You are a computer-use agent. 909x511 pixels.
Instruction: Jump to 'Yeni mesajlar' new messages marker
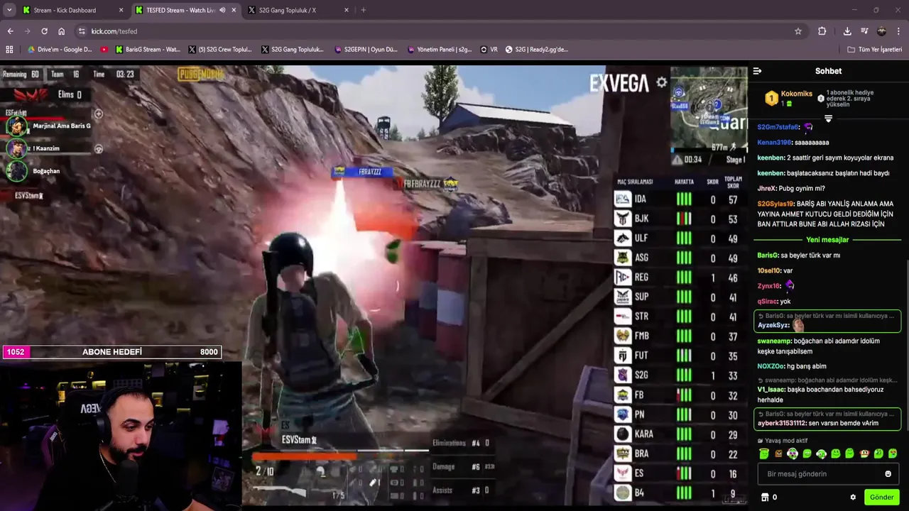827,240
